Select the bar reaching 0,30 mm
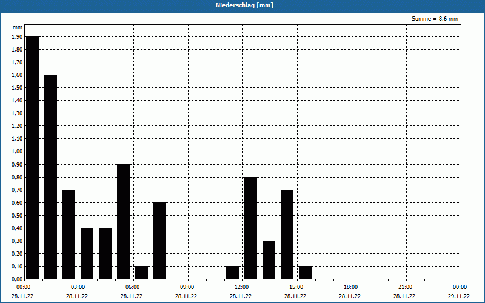485x303 pixels. click(x=269, y=260)
